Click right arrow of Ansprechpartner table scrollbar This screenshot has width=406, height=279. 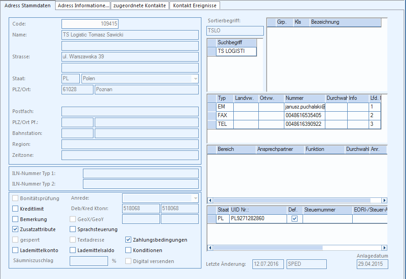click(x=385, y=200)
